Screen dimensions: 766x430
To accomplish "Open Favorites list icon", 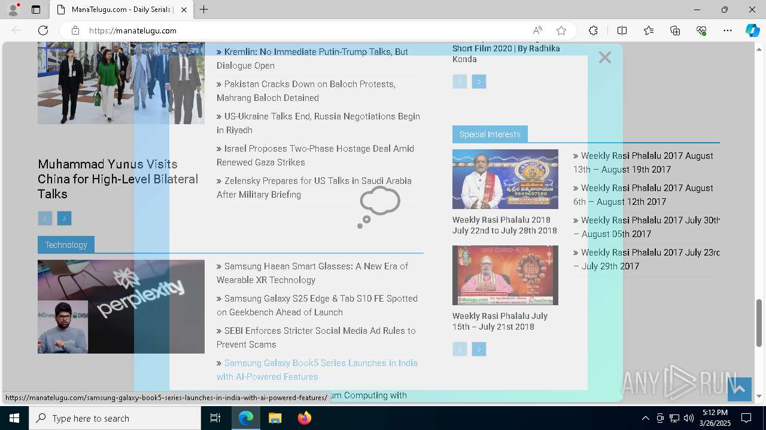I will coord(649,30).
